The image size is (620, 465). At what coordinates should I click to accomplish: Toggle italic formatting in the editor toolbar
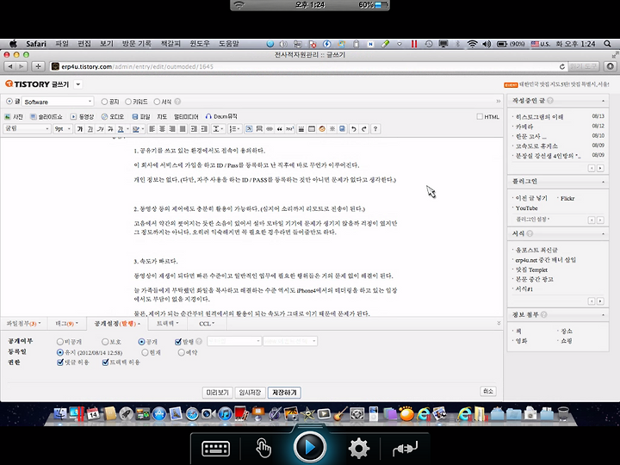coord(101,129)
